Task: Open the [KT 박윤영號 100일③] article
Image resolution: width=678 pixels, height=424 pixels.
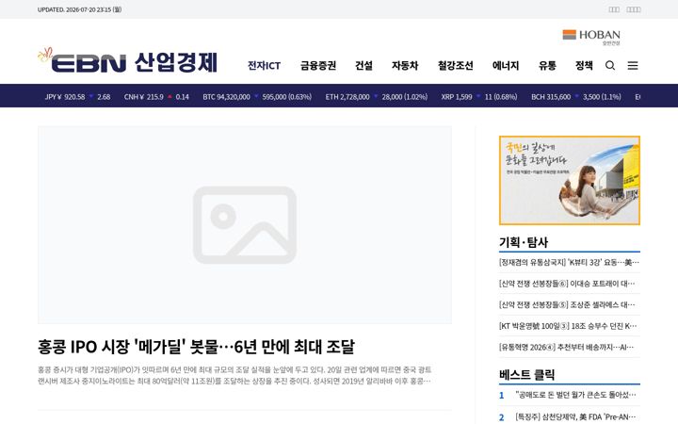Action: 568,326
